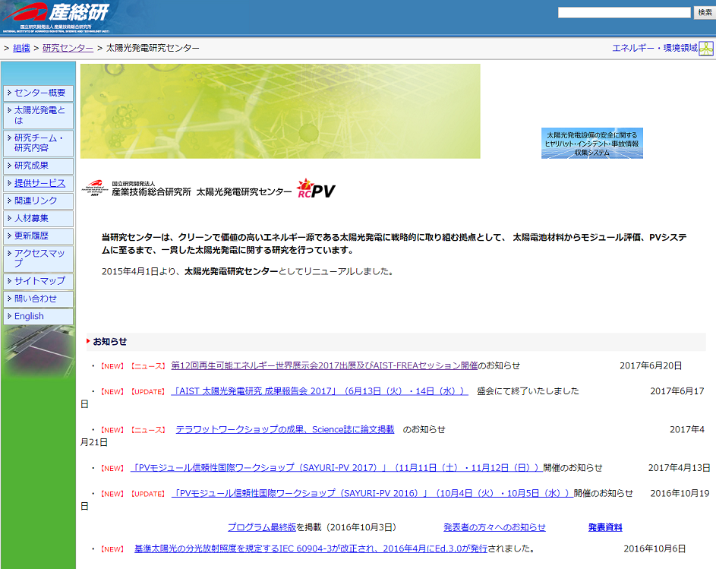Open プログラム最終版 link
The image size is (716, 569).
(x=262, y=527)
